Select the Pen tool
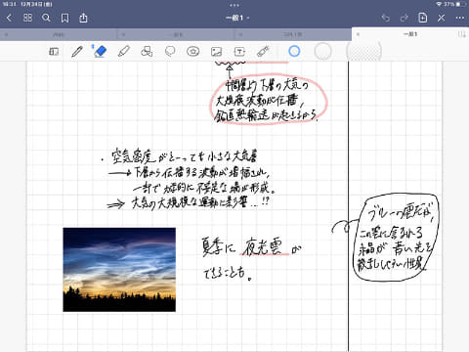This screenshot has width=469, height=352. point(77,52)
